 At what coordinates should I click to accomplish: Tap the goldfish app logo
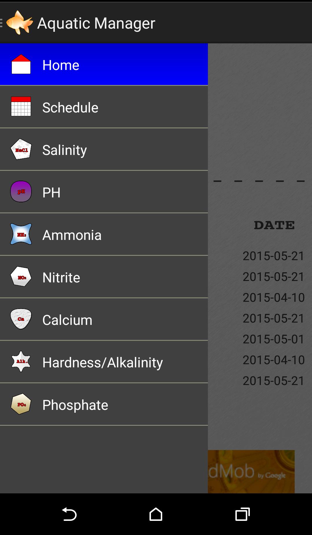click(x=19, y=23)
